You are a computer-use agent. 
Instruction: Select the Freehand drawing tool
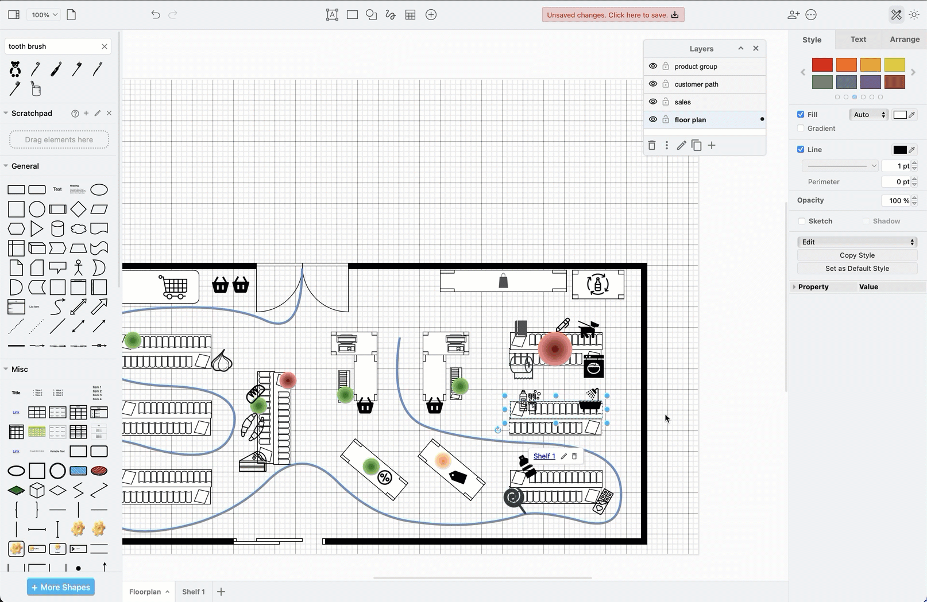[390, 14]
